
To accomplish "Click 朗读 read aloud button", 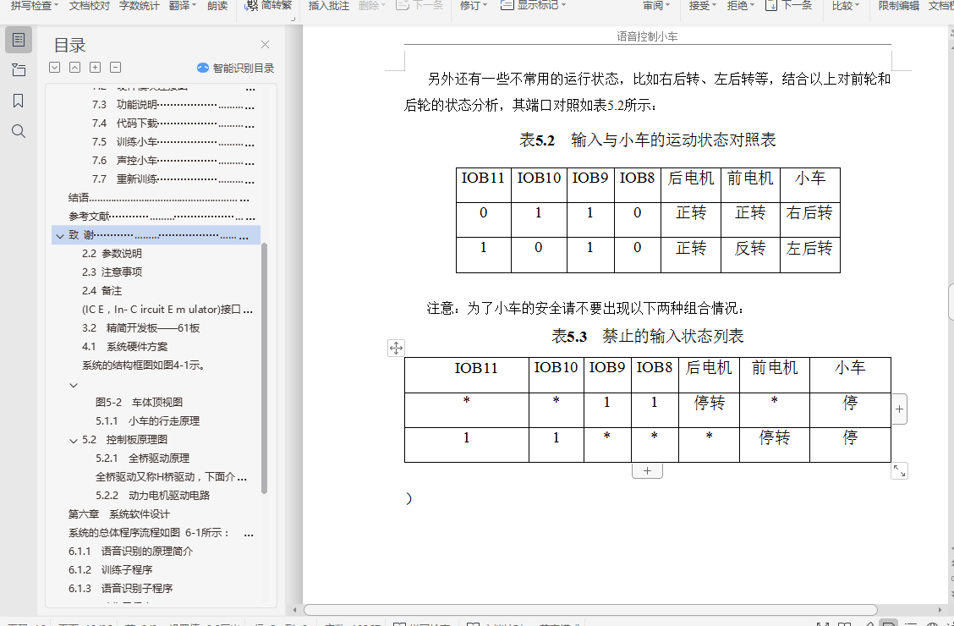I will (x=217, y=5).
